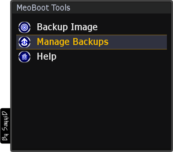The height and width of the screenshot is (152, 173).
Task: Click the By SayyiD vertical side tag
Action: pos(5,126)
